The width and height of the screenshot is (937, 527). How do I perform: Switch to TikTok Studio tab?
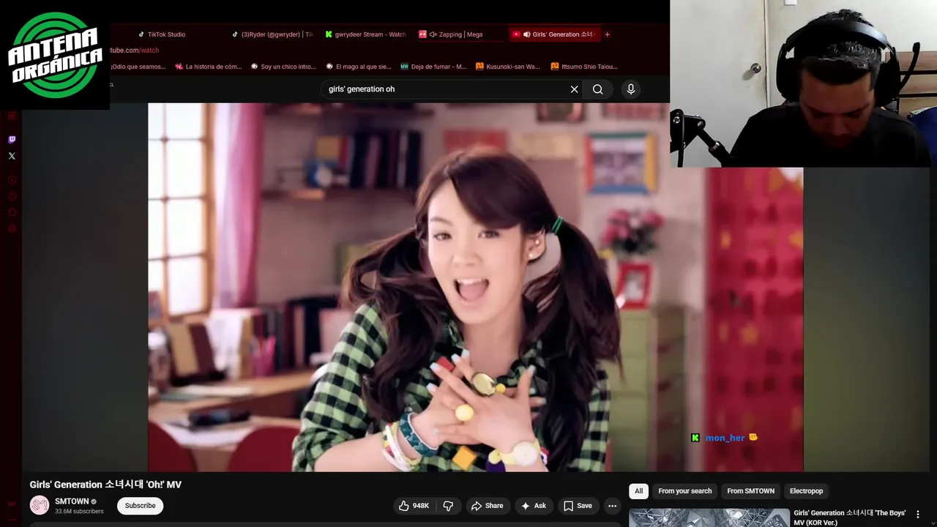pyautogui.click(x=163, y=34)
